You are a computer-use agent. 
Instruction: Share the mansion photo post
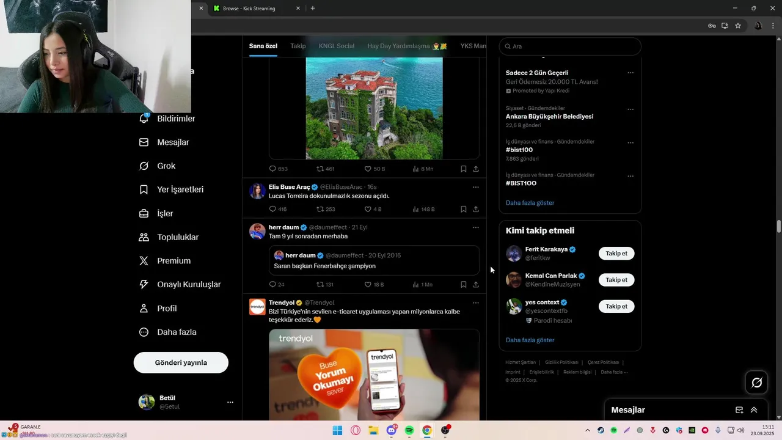point(476,169)
